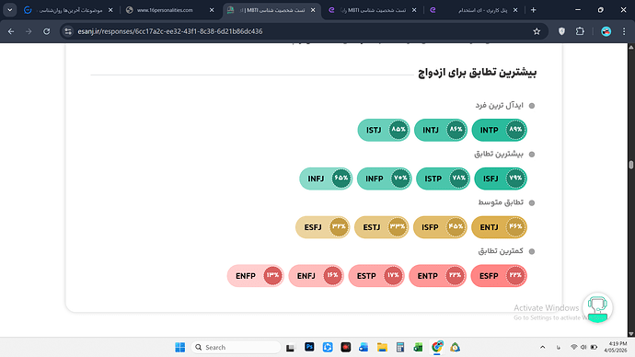Click the page vertical scrollbar thumb
The height and width of the screenshot is (357, 635).
(x=631, y=165)
